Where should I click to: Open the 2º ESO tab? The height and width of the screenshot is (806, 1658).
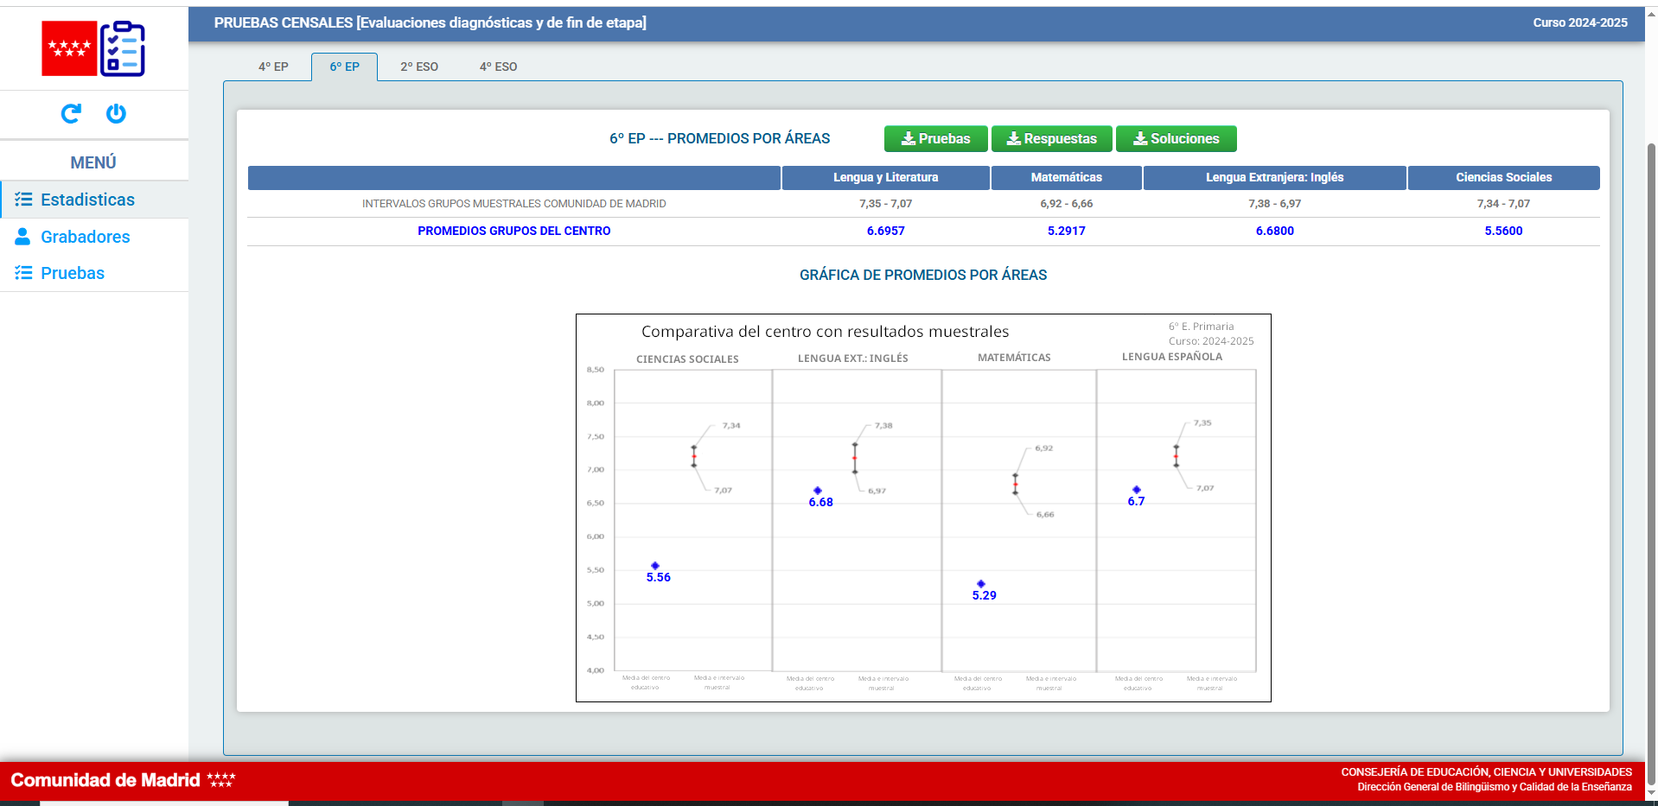pyautogui.click(x=419, y=67)
